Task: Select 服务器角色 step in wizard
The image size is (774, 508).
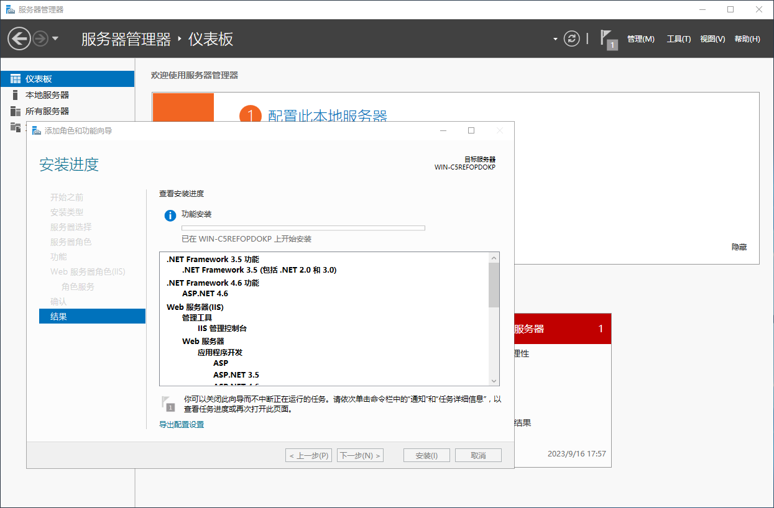Action: click(x=71, y=242)
